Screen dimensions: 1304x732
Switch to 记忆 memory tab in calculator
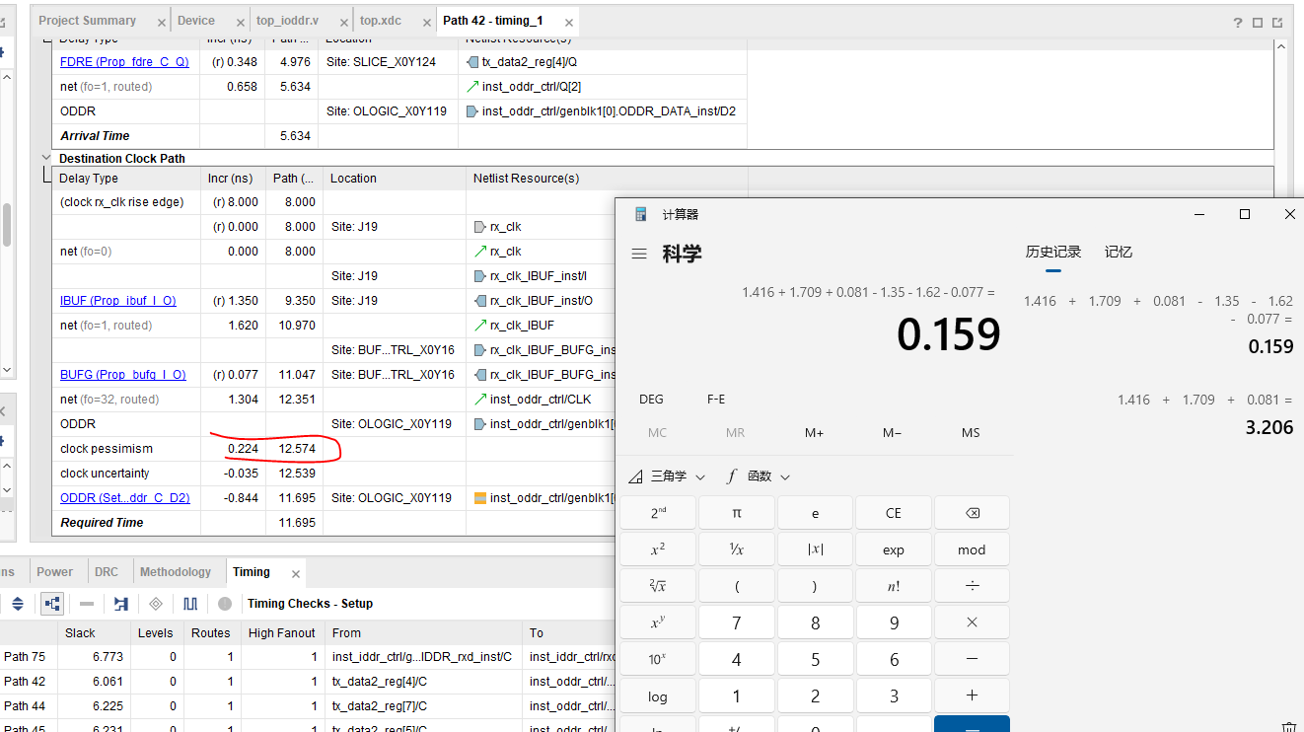[1119, 253]
